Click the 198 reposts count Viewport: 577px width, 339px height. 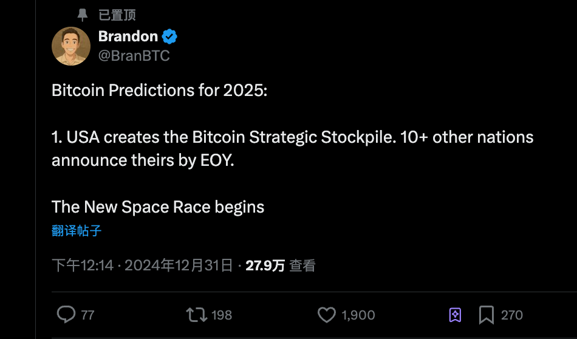(222, 315)
